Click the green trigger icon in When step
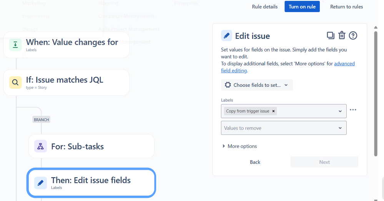Viewport: 384px width, 201px height. tap(15, 45)
